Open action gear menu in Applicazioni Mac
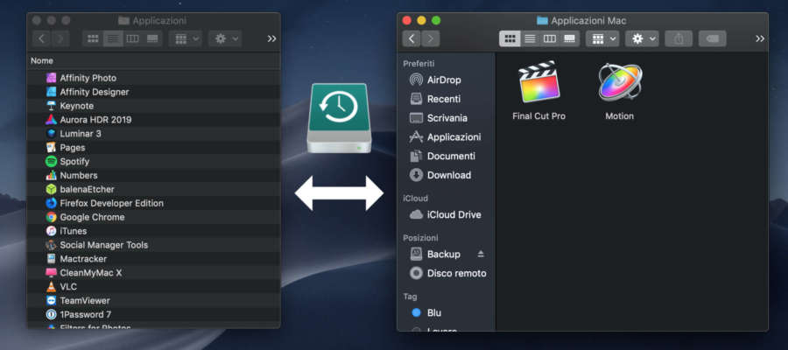 tap(642, 38)
